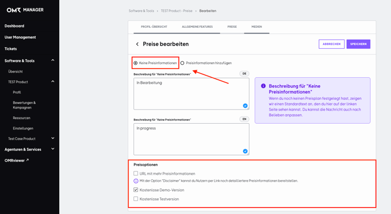Open the OMRviewer external link
Screen dimensions: 391x214
16,161
